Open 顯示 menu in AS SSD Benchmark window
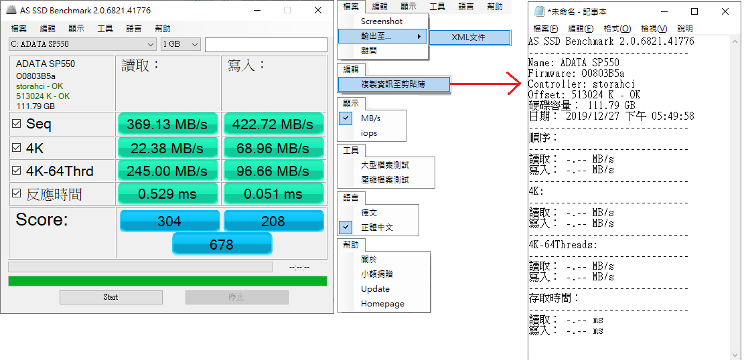Viewport: 746px width, 360px height. point(76,29)
